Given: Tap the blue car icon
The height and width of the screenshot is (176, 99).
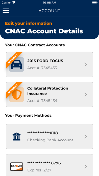Looking at the screenshot, I should tap(16, 64).
